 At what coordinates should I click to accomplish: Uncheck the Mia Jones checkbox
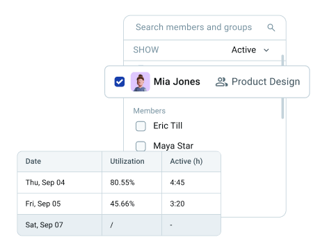pos(120,82)
